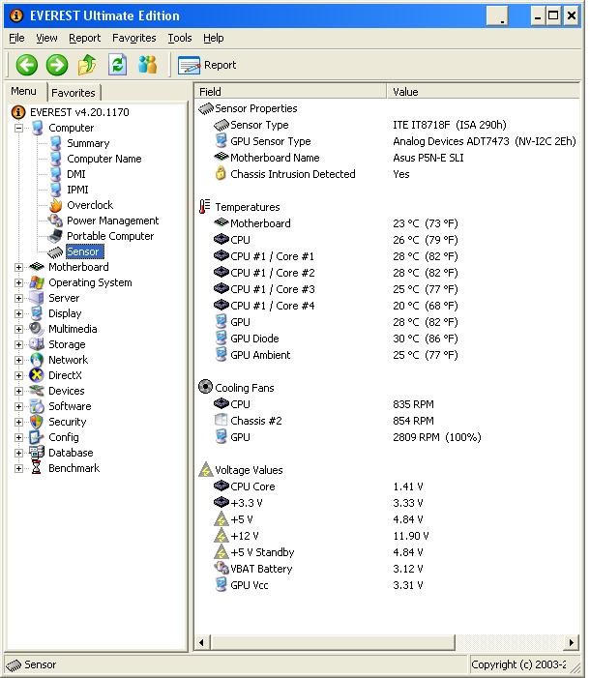Click the Value column header

coord(483,92)
